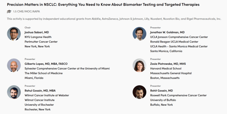227x114 pixels.
Task: Open the fourth presenter's photo
Action: (x=139, y=65)
